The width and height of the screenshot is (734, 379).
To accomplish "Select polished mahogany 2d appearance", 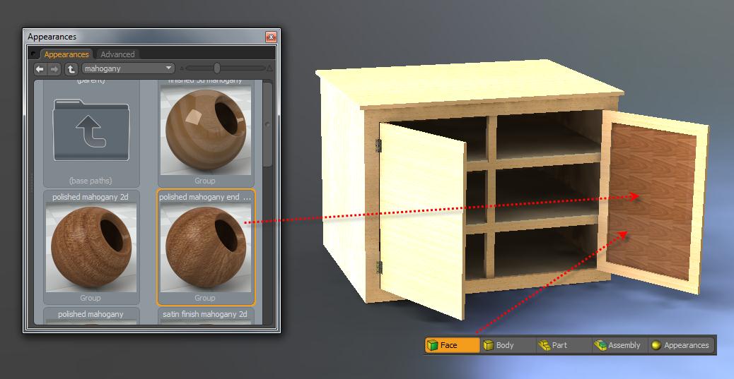I will 91,247.
